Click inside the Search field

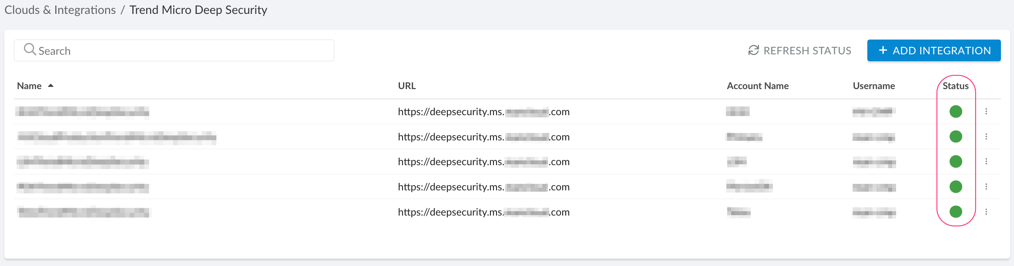tap(174, 50)
